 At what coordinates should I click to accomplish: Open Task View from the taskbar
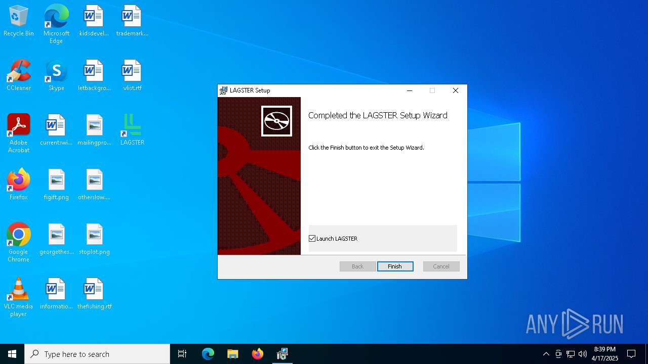[x=182, y=354]
